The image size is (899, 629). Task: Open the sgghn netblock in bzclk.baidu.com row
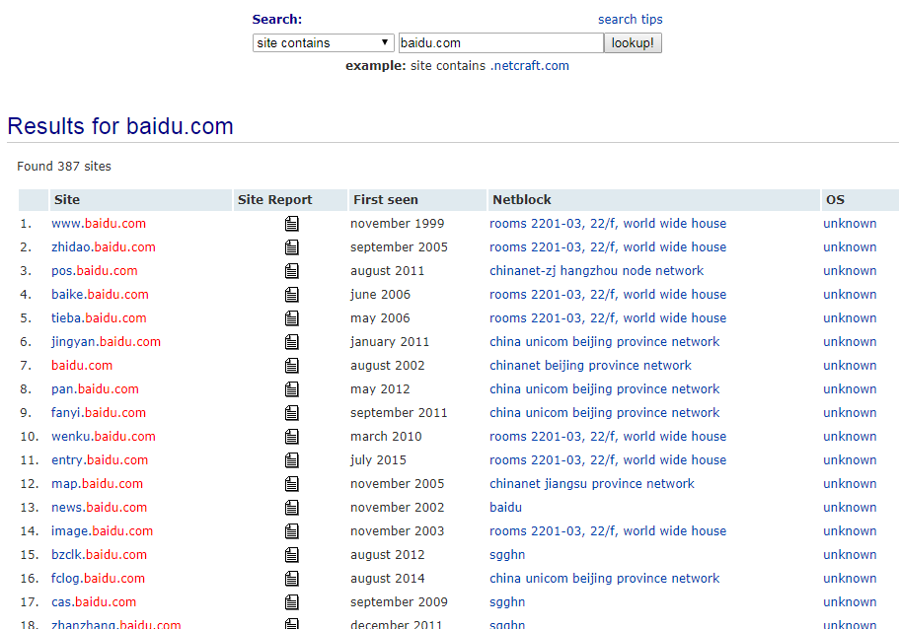pos(507,555)
